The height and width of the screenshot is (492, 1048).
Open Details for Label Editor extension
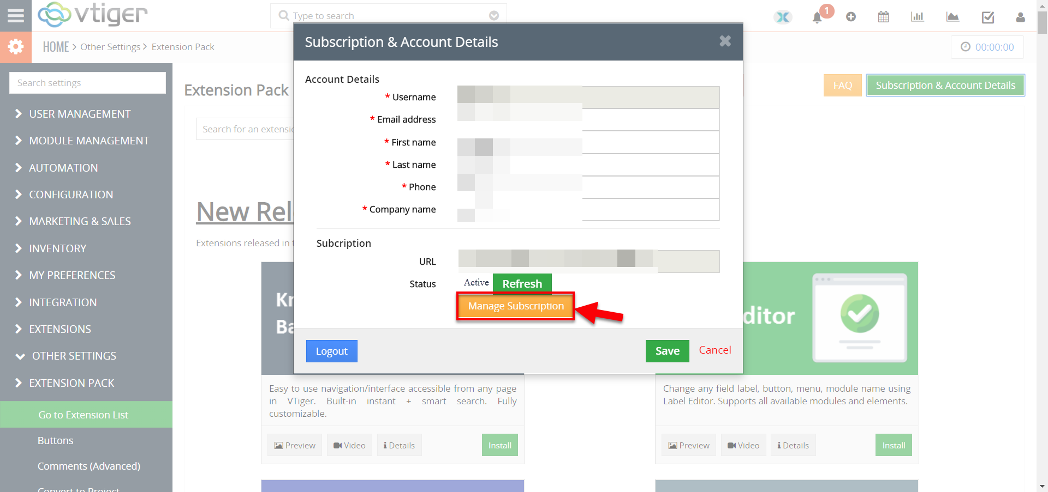point(793,445)
